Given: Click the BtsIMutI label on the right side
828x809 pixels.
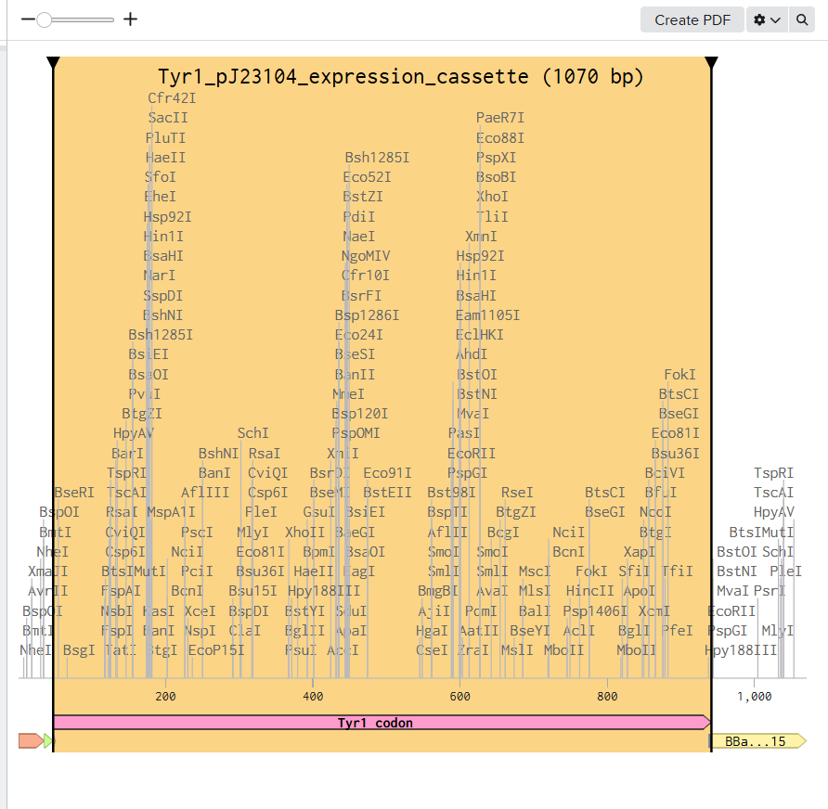Looking at the screenshot, I should (761, 532).
